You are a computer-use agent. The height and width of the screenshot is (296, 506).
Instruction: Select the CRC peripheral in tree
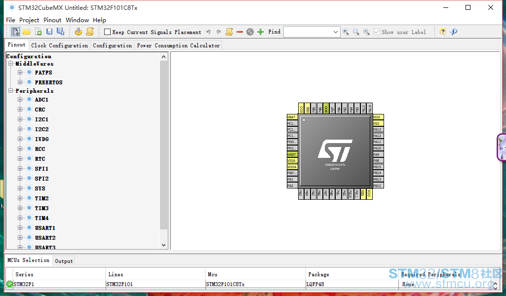click(x=40, y=110)
